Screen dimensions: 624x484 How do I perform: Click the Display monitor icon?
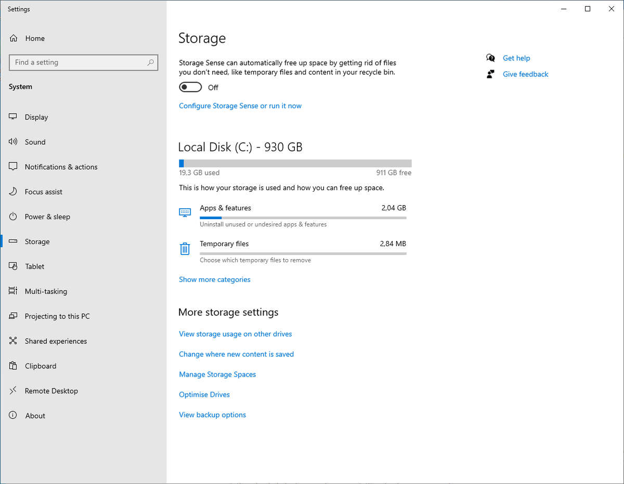point(14,117)
